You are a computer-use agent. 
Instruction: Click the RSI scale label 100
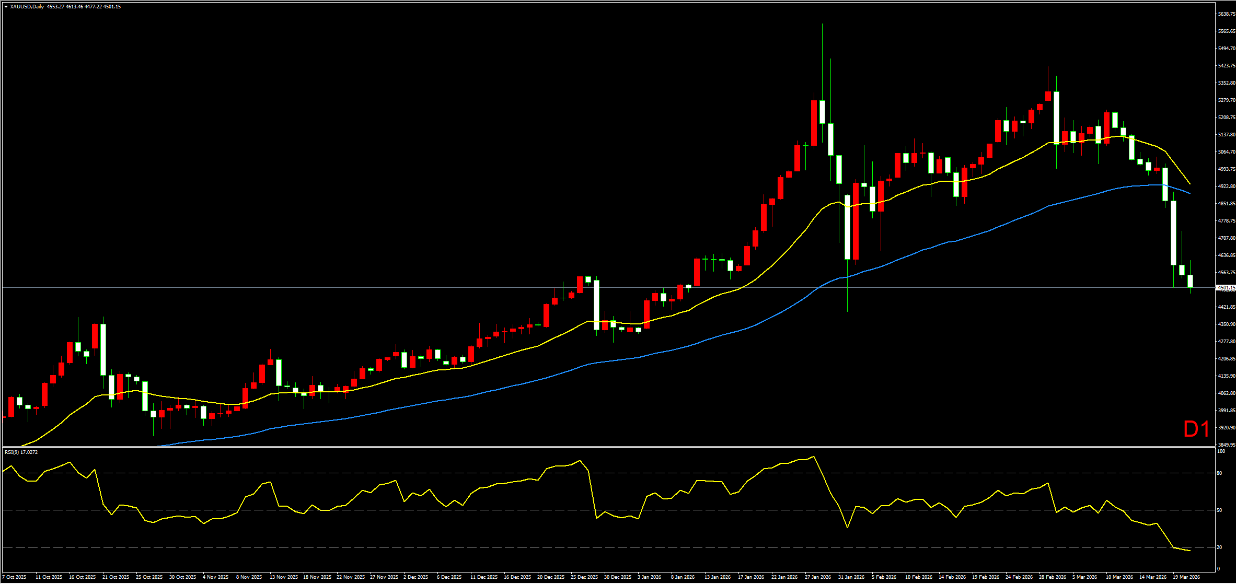click(1221, 451)
